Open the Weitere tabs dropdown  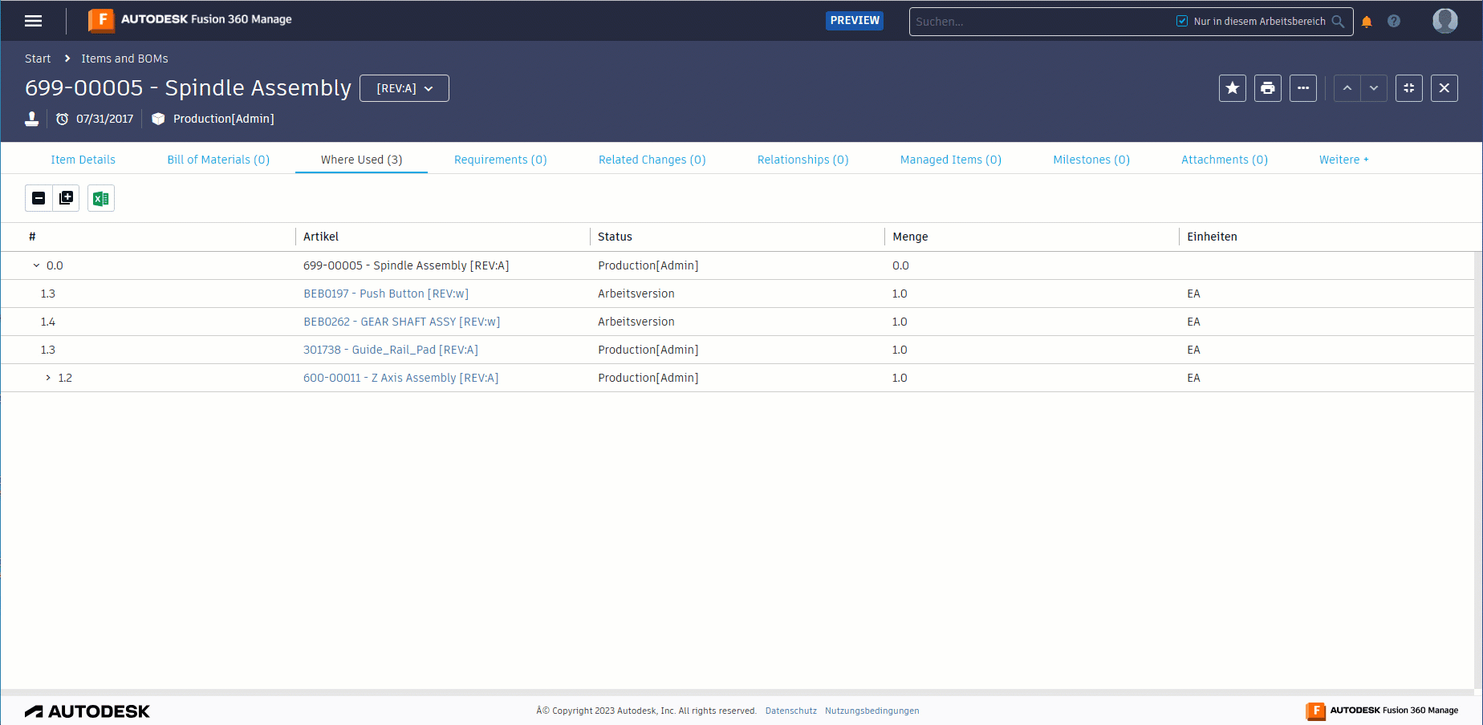coord(1344,160)
